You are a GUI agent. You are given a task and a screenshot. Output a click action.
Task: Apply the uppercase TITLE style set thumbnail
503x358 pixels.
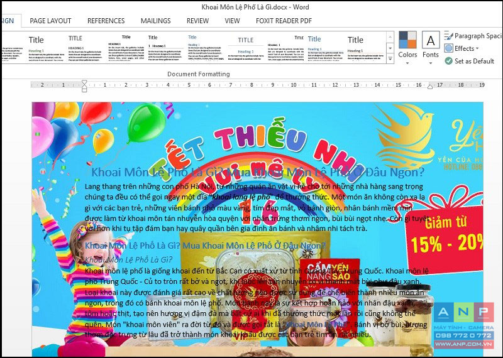pos(85,48)
